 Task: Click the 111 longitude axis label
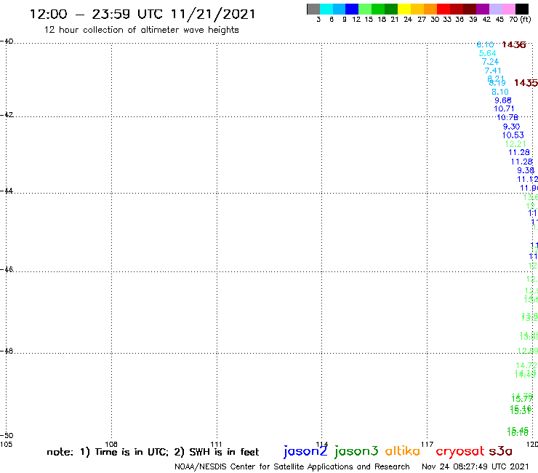tap(216, 444)
